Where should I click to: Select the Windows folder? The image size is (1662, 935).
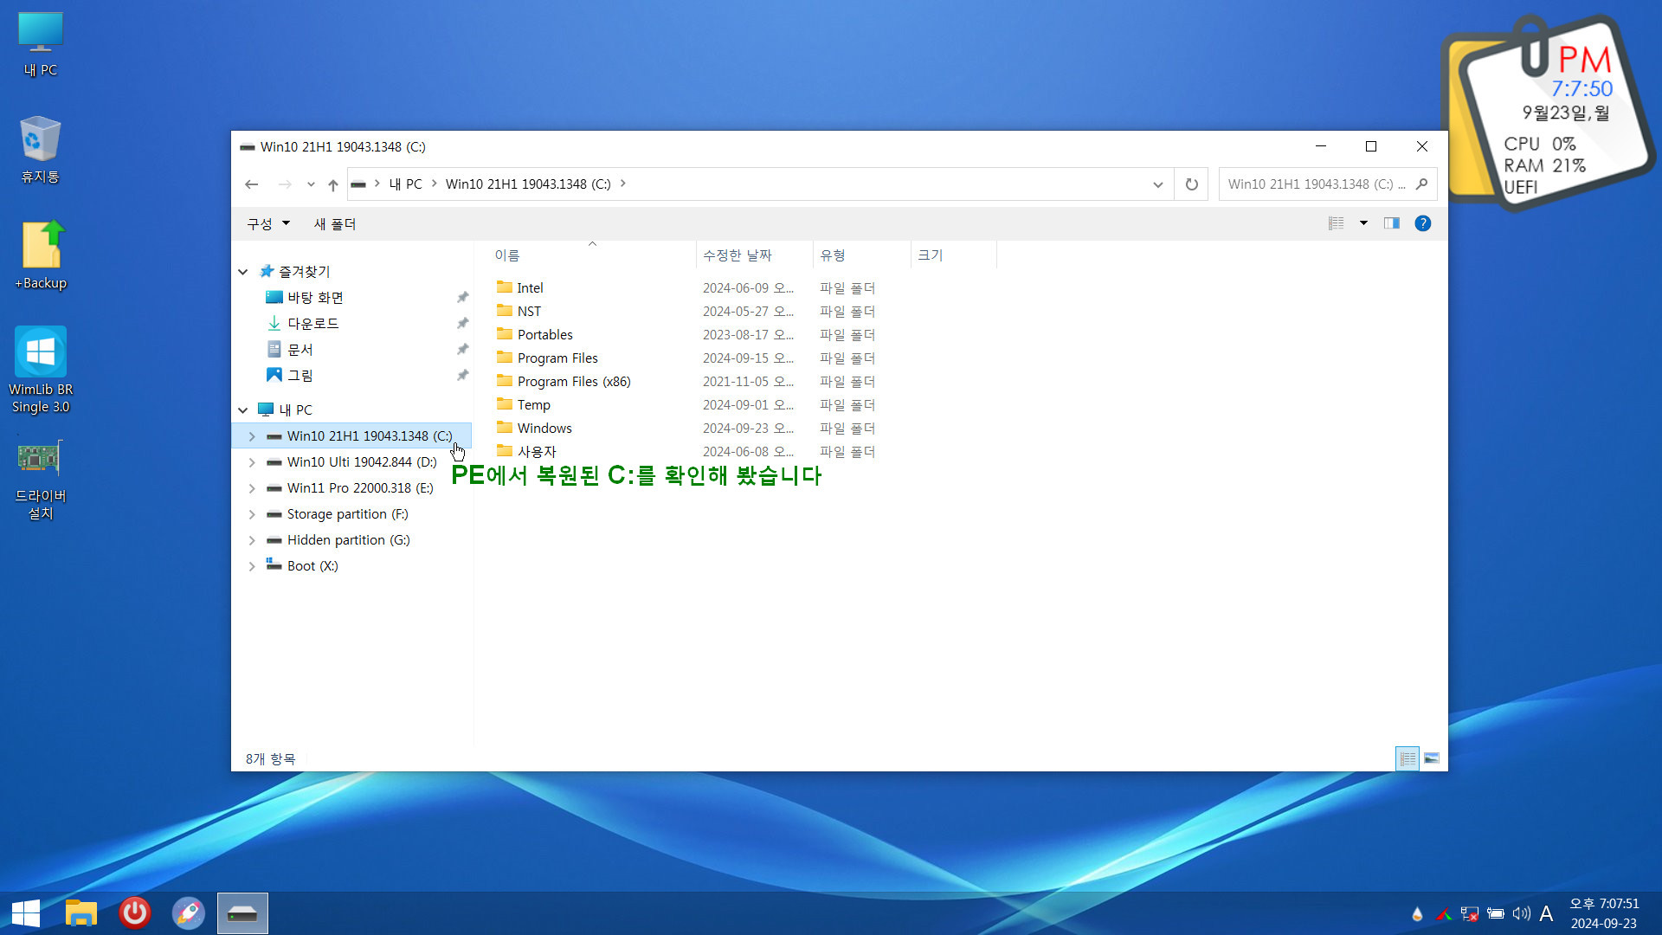tap(544, 429)
